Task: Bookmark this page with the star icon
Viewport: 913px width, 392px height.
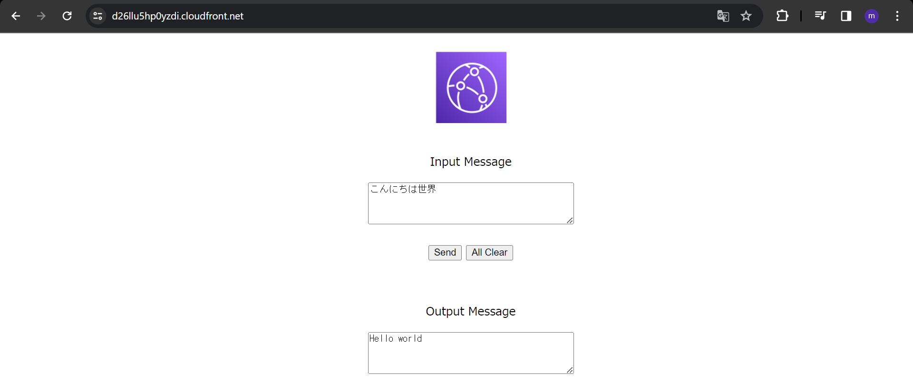Action: [x=746, y=16]
